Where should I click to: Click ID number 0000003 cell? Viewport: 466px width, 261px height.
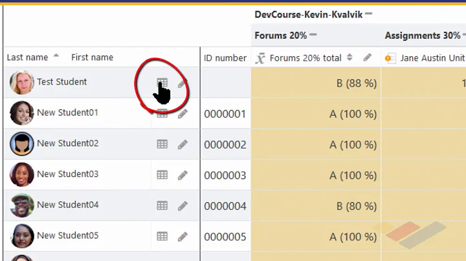[225, 175]
